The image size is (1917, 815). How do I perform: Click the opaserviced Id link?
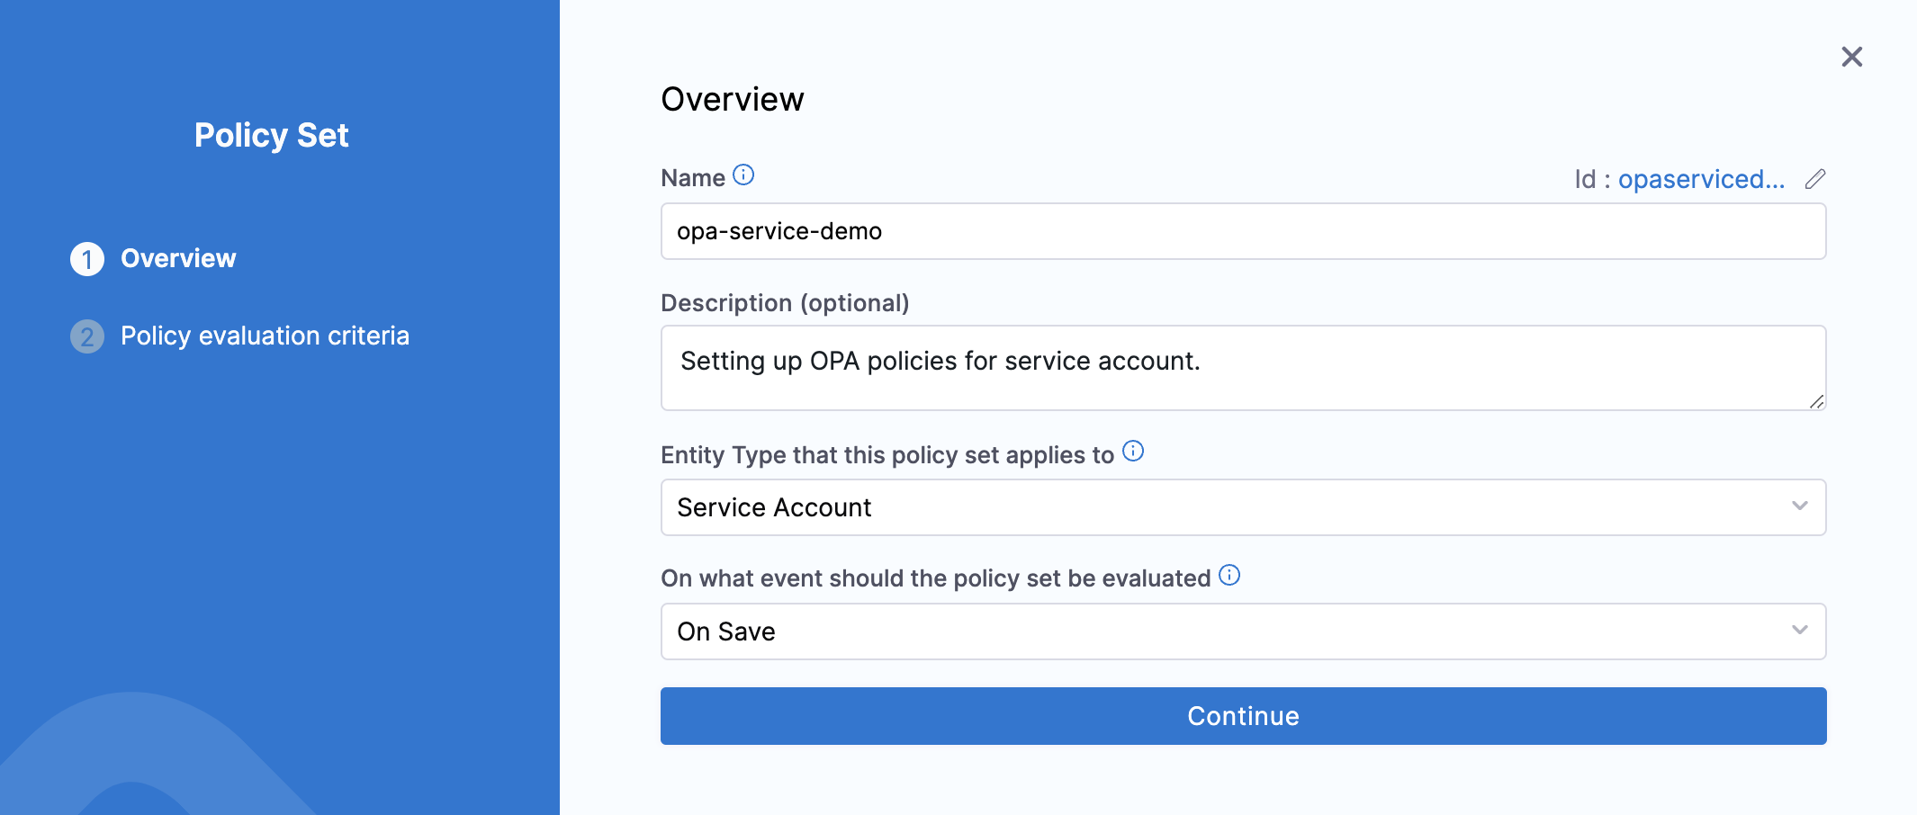click(x=1700, y=179)
